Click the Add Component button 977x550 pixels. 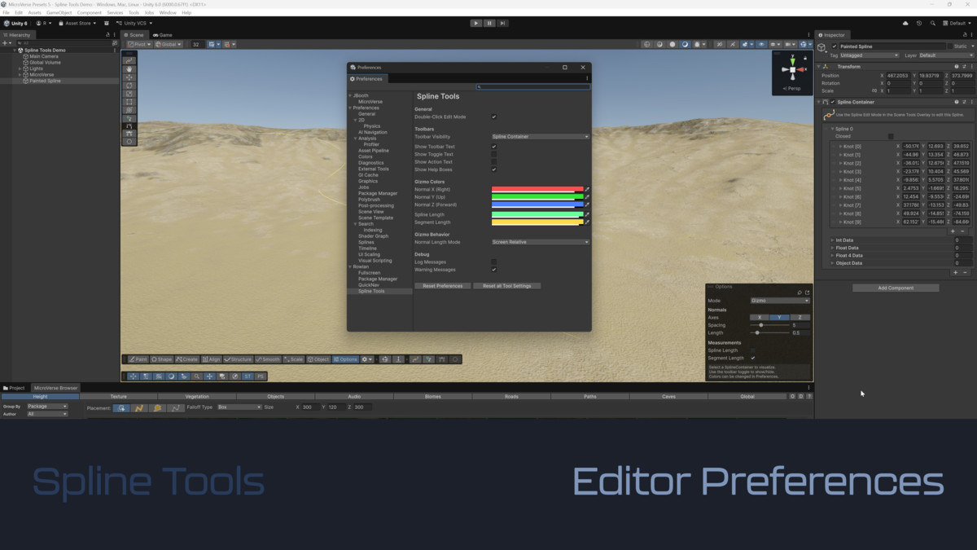(896, 288)
